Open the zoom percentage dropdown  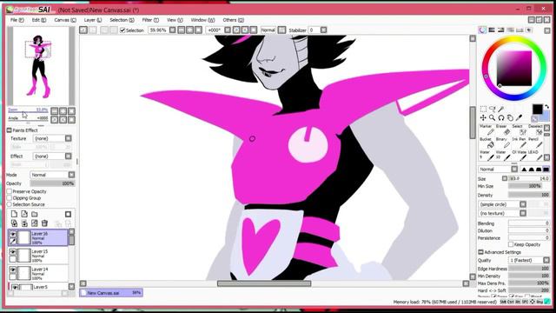tap(172, 30)
